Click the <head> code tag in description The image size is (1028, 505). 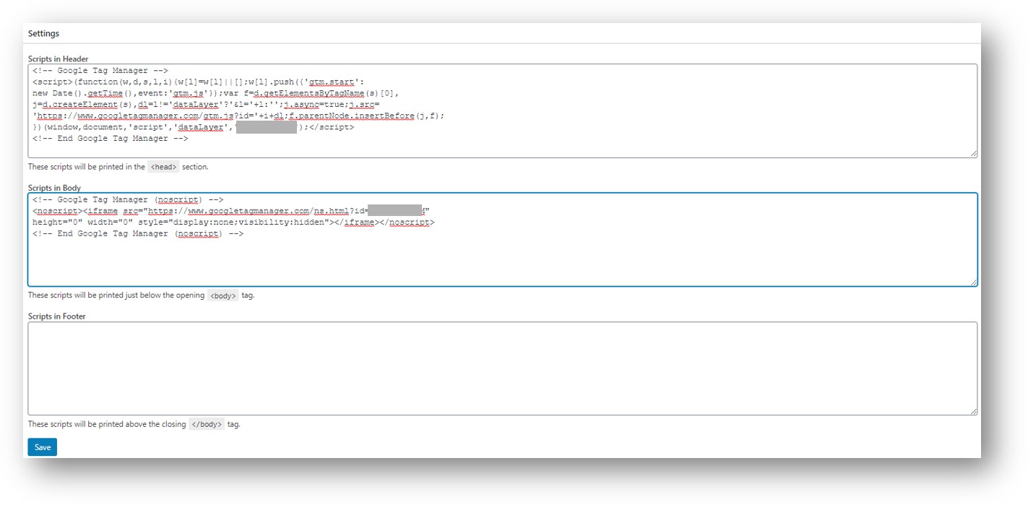tap(163, 167)
